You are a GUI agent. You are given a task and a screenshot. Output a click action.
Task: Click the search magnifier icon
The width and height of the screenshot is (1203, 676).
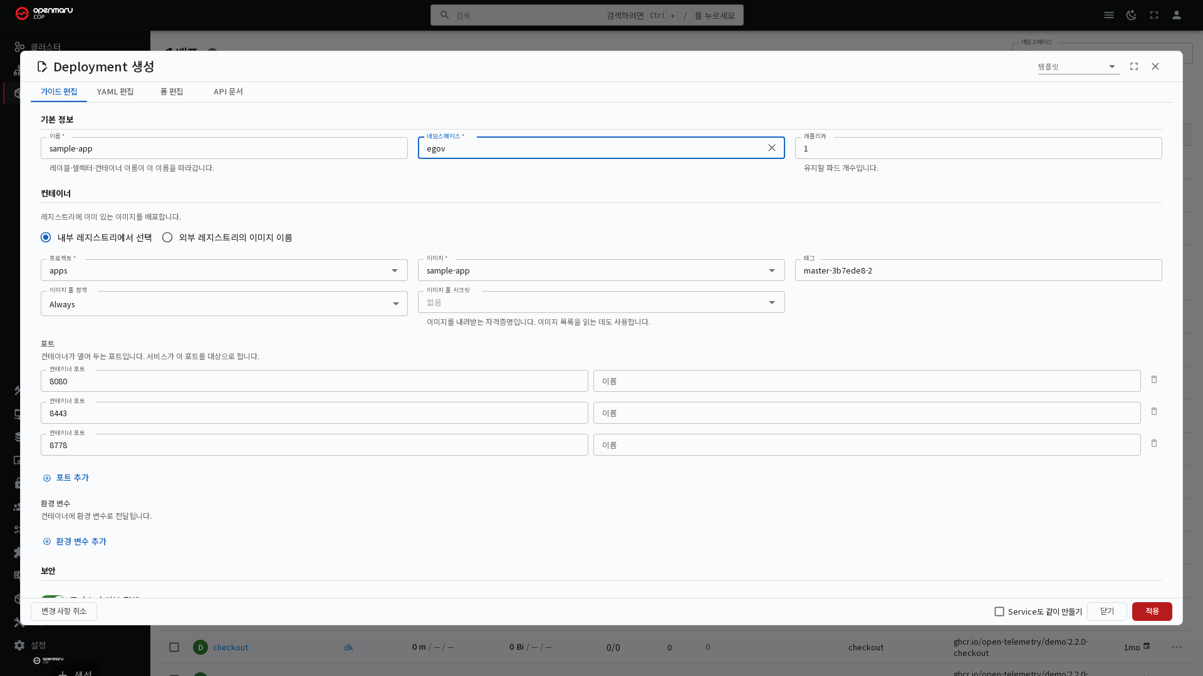pyautogui.click(x=445, y=15)
